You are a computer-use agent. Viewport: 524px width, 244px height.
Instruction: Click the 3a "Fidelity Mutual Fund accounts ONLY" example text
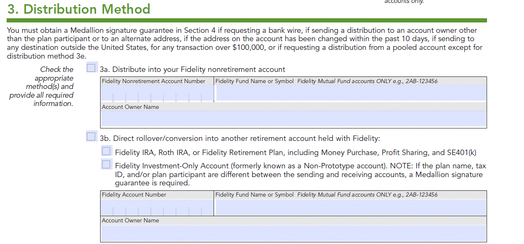tap(367, 81)
